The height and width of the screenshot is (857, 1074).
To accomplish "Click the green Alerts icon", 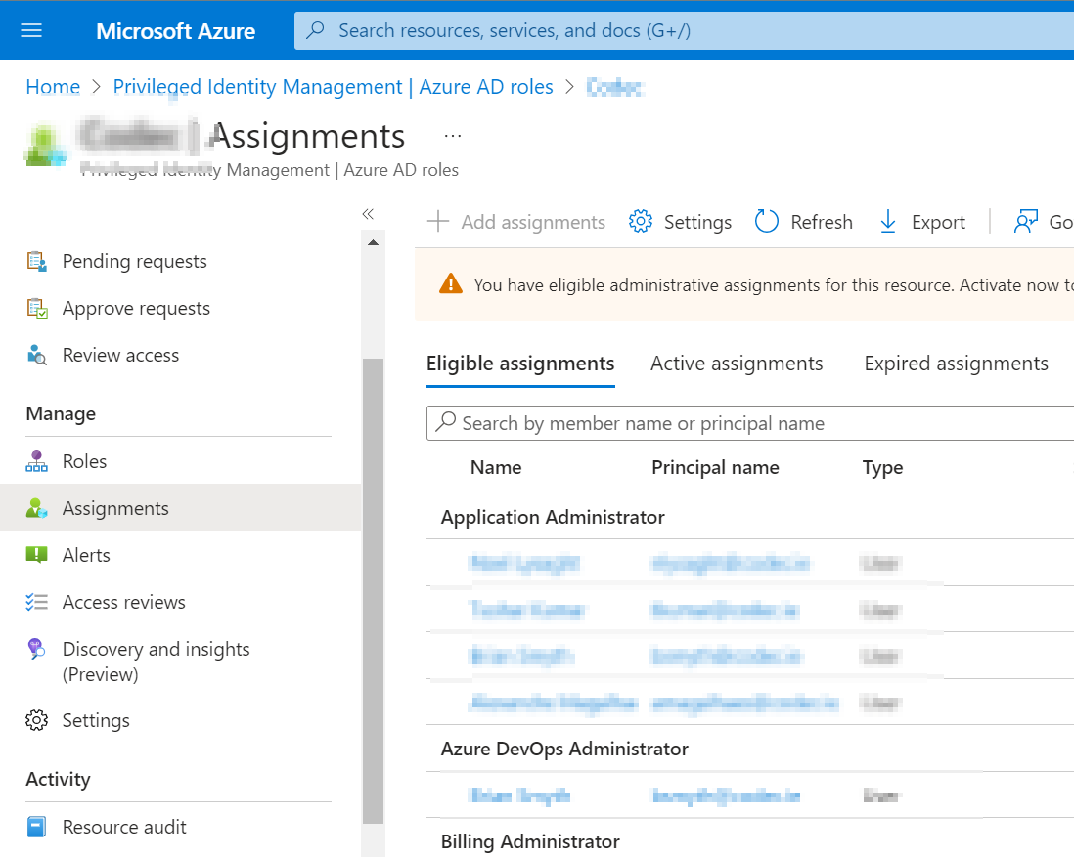I will [x=37, y=555].
